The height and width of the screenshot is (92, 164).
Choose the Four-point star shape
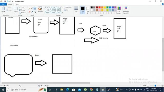click(48, 13)
